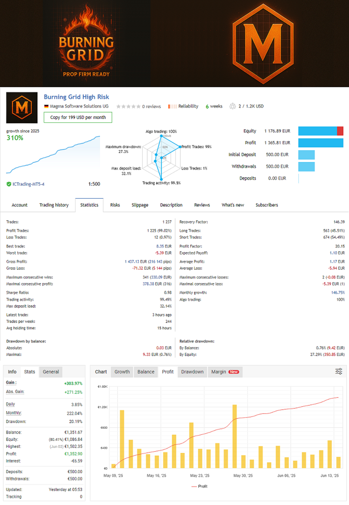
Task: Open the Subscribers tab
Action: click(x=267, y=205)
